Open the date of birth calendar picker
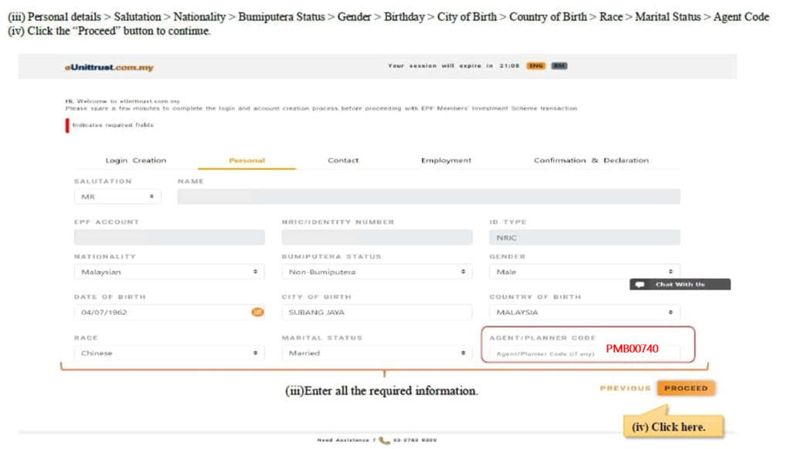The height and width of the screenshot is (449, 791). pyautogui.click(x=257, y=312)
